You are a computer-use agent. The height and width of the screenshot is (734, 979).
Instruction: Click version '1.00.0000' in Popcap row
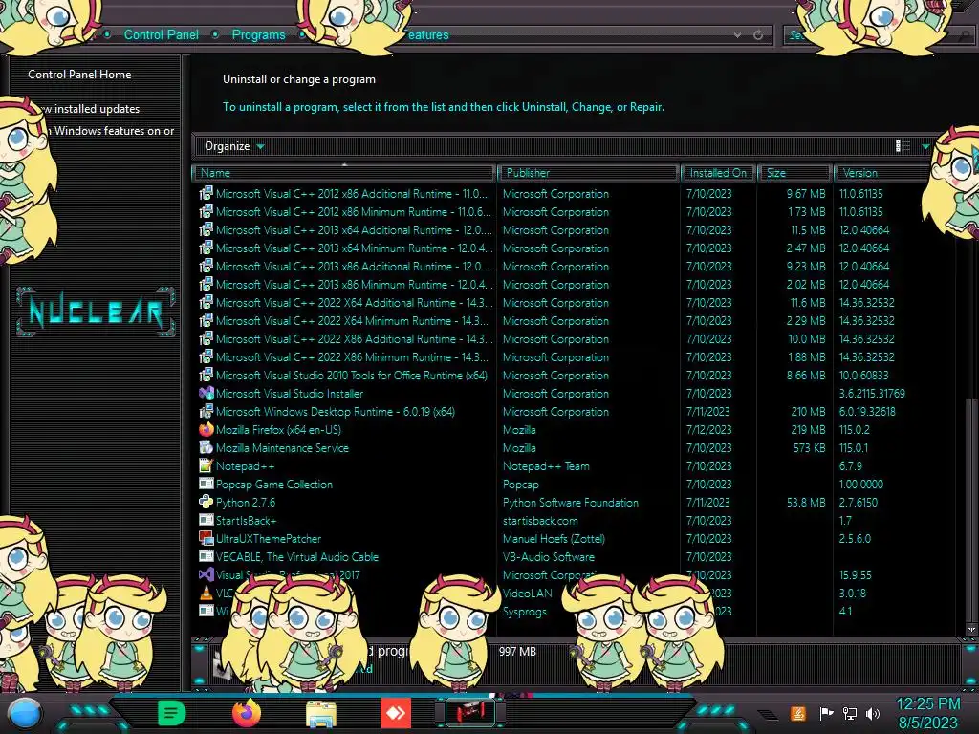[860, 484]
